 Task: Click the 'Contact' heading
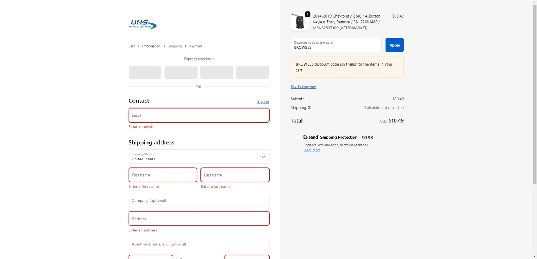pyautogui.click(x=139, y=101)
